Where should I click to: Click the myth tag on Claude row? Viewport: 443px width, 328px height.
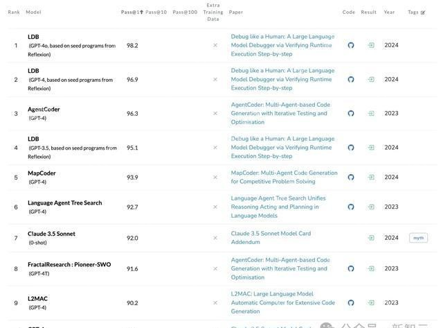[x=418, y=238]
